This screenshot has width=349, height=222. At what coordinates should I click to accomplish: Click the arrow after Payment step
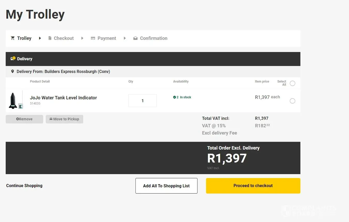coord(125,38)
